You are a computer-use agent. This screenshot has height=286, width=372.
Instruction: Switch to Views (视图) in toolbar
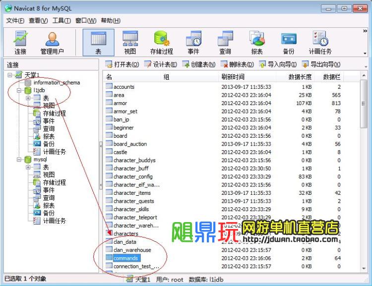130,43
